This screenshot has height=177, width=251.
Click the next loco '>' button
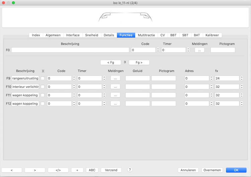[35, 170]
